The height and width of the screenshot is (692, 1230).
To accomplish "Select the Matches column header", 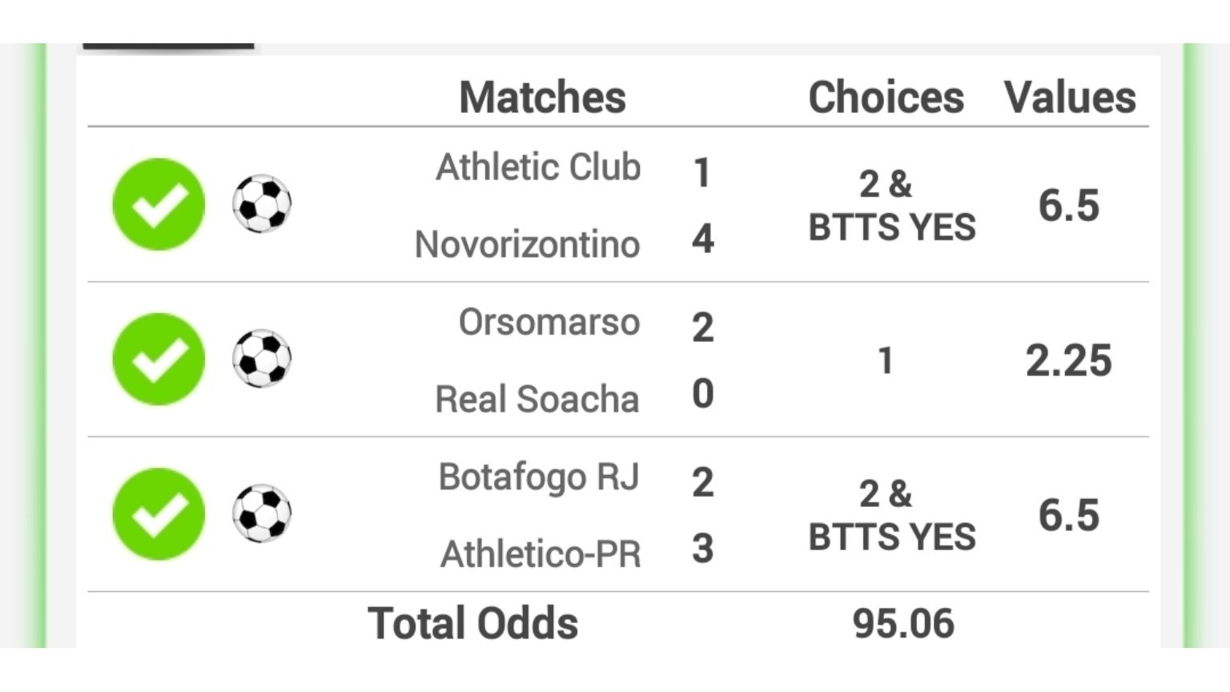I will 542,98.
